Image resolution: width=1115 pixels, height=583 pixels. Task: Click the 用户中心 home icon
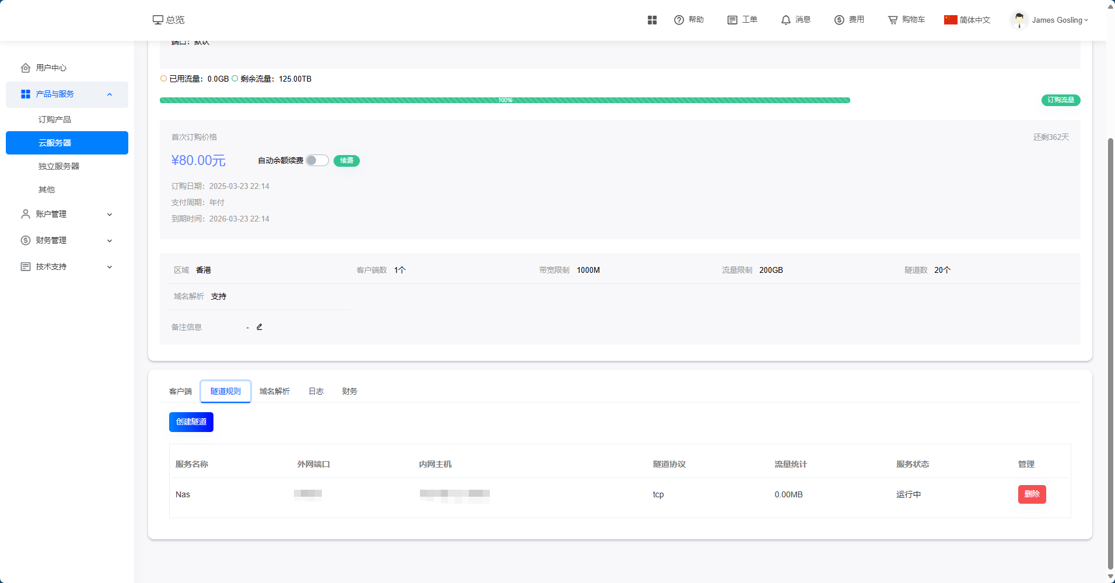pyautogui.click(x=26, y=68)
